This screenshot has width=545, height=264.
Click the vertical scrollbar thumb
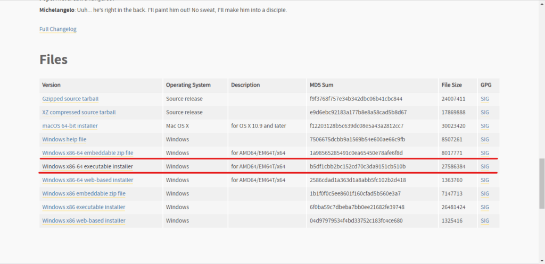(x=541, y=182)
